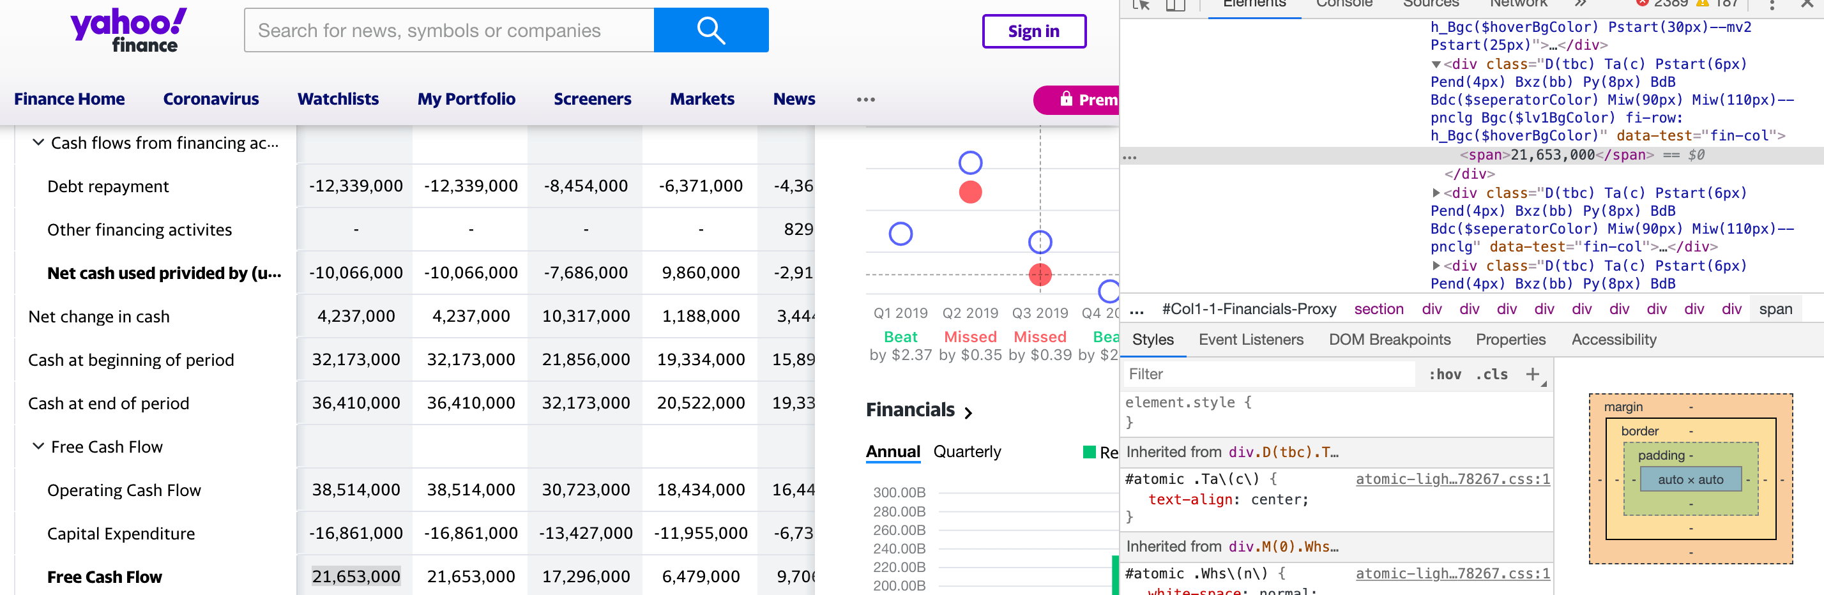Expand the last visible collapsed div node
Image resolution: width=1824 pixels, height=595 pixels.
tap(1436, 266)
